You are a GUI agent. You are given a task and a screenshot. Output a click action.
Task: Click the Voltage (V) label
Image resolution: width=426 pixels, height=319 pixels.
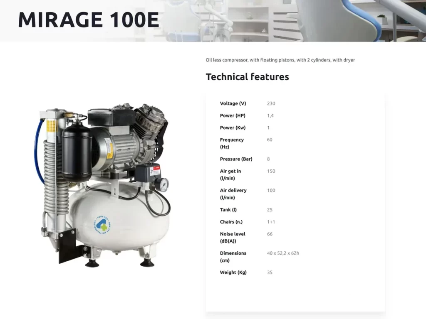(x=233, y=103)
